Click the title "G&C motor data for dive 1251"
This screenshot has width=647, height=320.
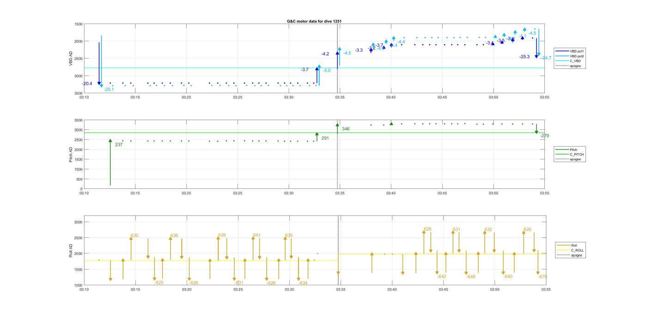coord(314,21)
